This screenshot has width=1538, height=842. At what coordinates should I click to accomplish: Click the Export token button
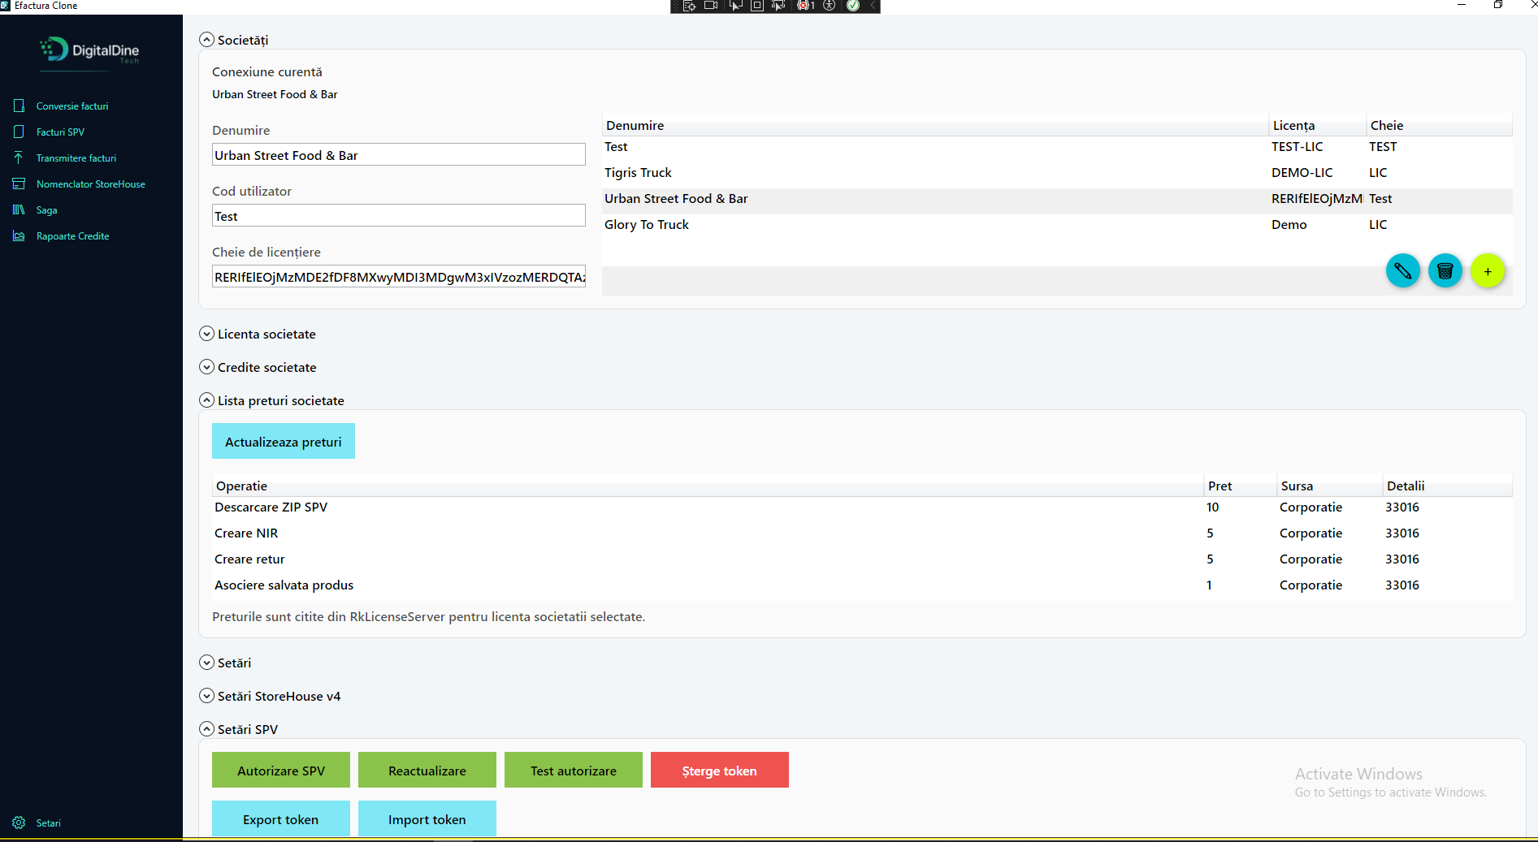coord(281,818)
